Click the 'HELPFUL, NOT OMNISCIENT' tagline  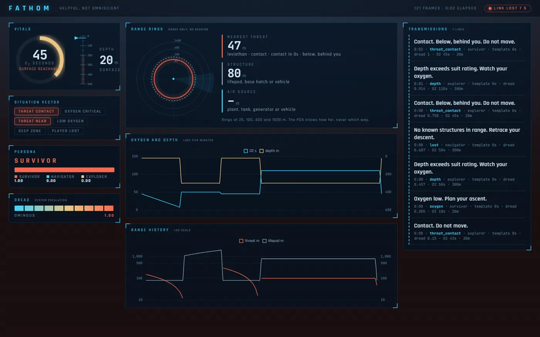coord(89,8)
